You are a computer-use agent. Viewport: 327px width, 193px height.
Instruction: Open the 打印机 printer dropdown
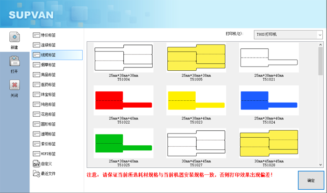tap(288, 35)
